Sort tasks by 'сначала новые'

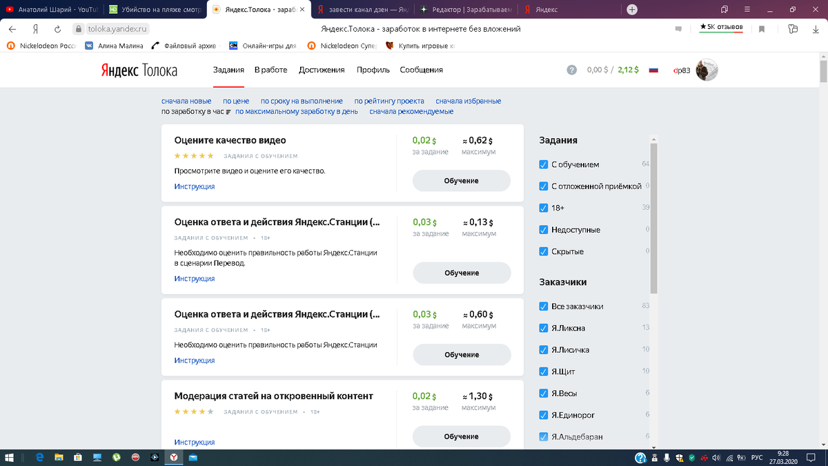pyautogui.click(x=186, y=101)
